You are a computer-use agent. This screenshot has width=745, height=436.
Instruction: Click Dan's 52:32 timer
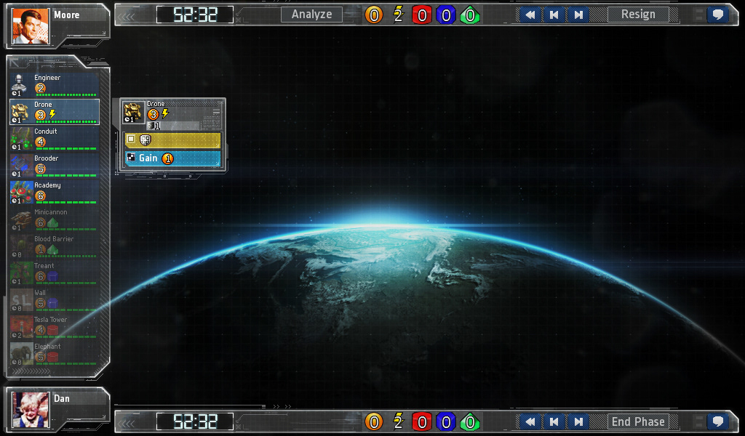coord(195,421)
